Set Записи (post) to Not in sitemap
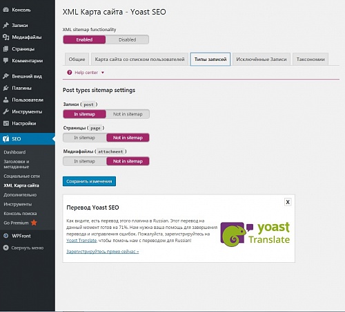 (128, 114)
